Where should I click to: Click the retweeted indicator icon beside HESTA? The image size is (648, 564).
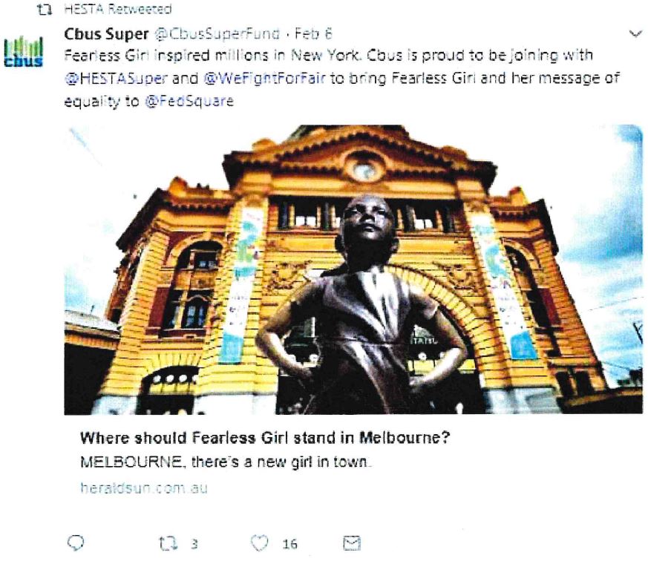click(x=45, y=10)
